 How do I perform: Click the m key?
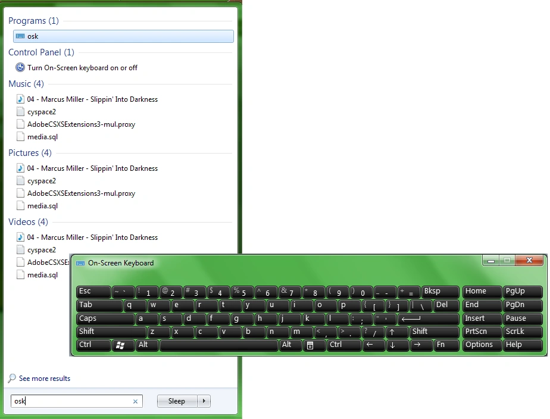click(302, 332)
